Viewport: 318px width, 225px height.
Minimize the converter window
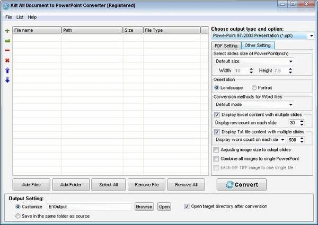283,4
